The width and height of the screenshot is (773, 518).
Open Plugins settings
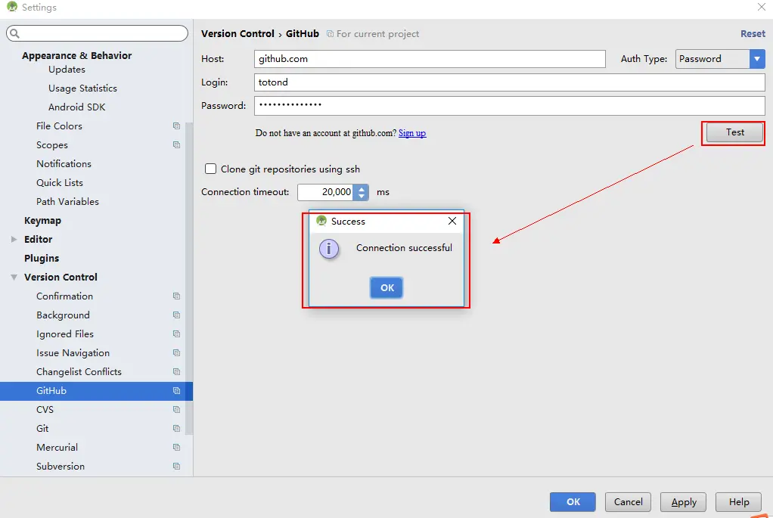(x=42, y=259)
